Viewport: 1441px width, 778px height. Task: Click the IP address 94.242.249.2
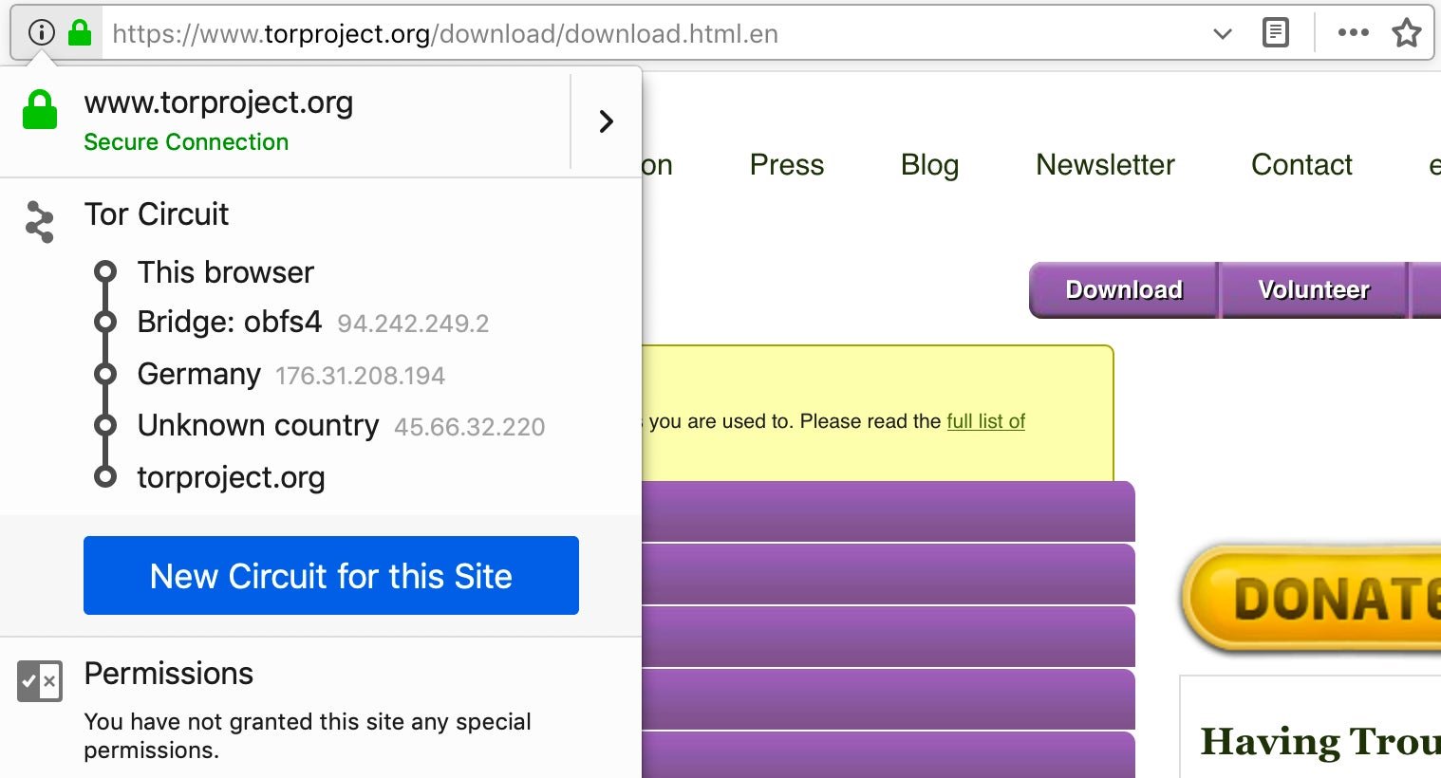coord(413,324)
